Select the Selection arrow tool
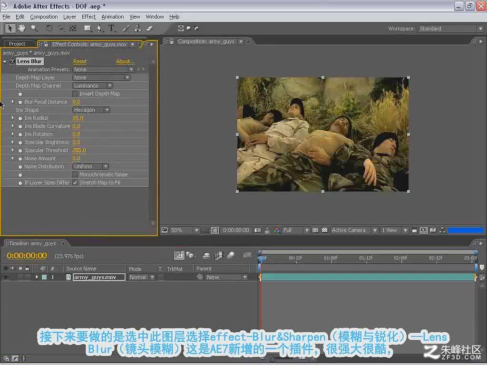This screenshot has height=365, width=487. click(x=10, y=28)
